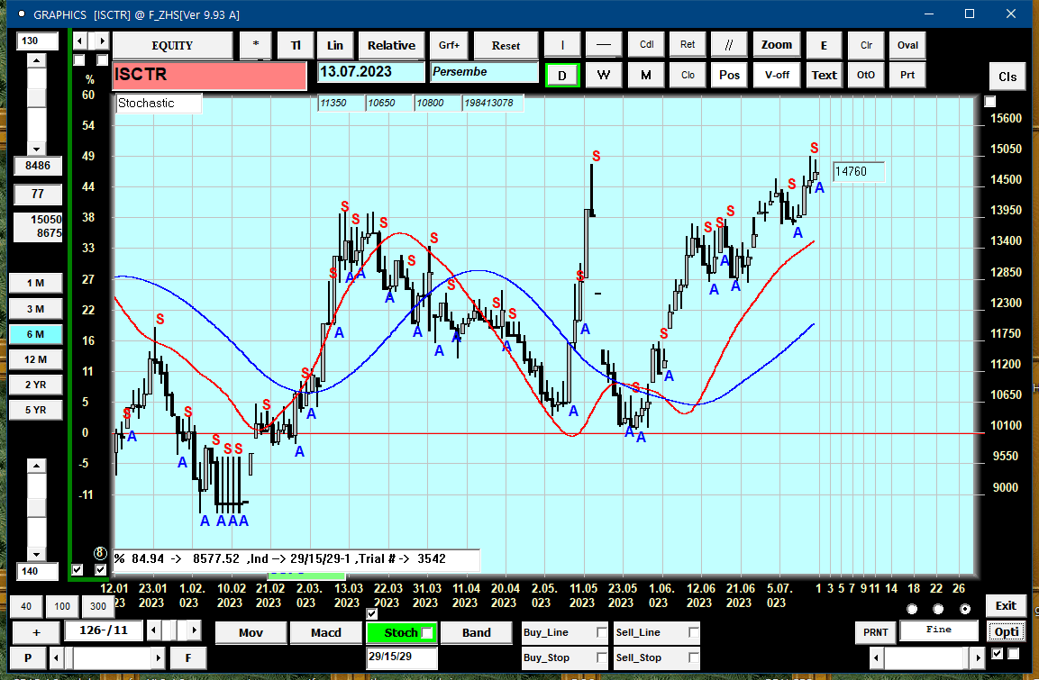The height and width of the screenshot is (680, 1039).
Task: Click the Reset button
Action: coord(506,45)
